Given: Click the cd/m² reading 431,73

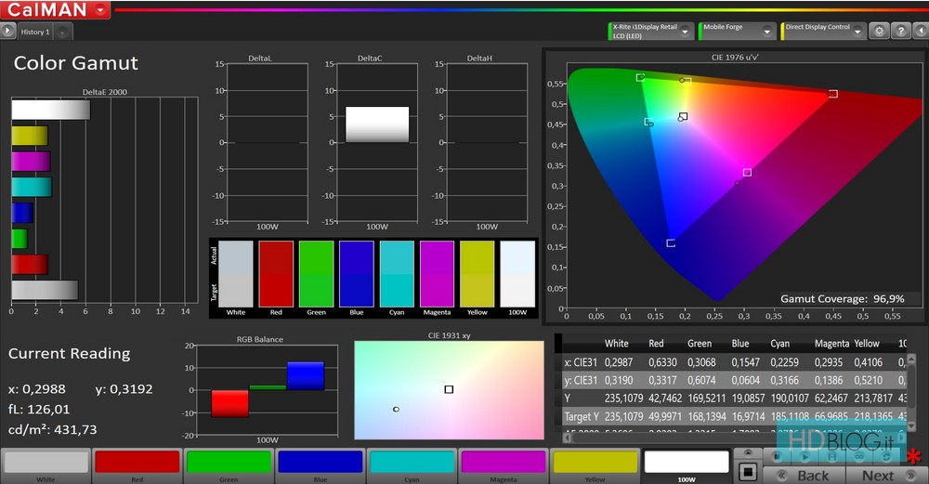Looking at the screenshot, I should tap(52, 429).
